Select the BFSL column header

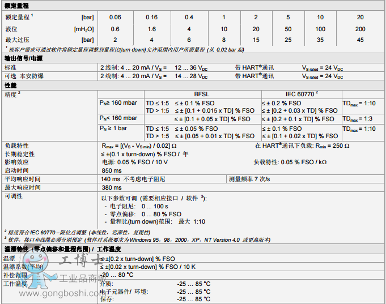tap(202, 95)
